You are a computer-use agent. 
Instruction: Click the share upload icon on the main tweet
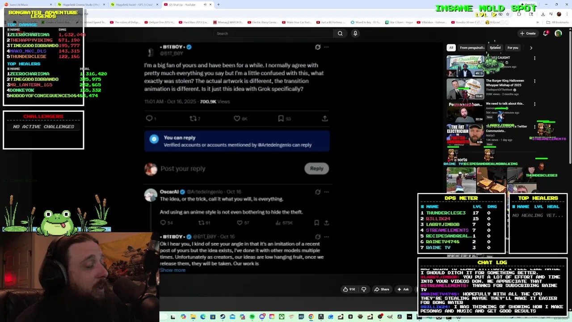point(325,119)
